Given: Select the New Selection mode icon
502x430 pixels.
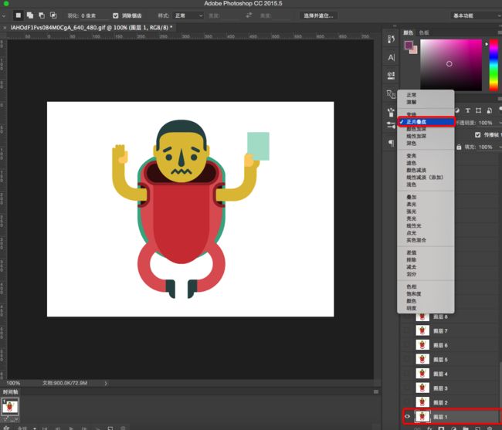Looking at the screenshot, I should click(19, 15).
